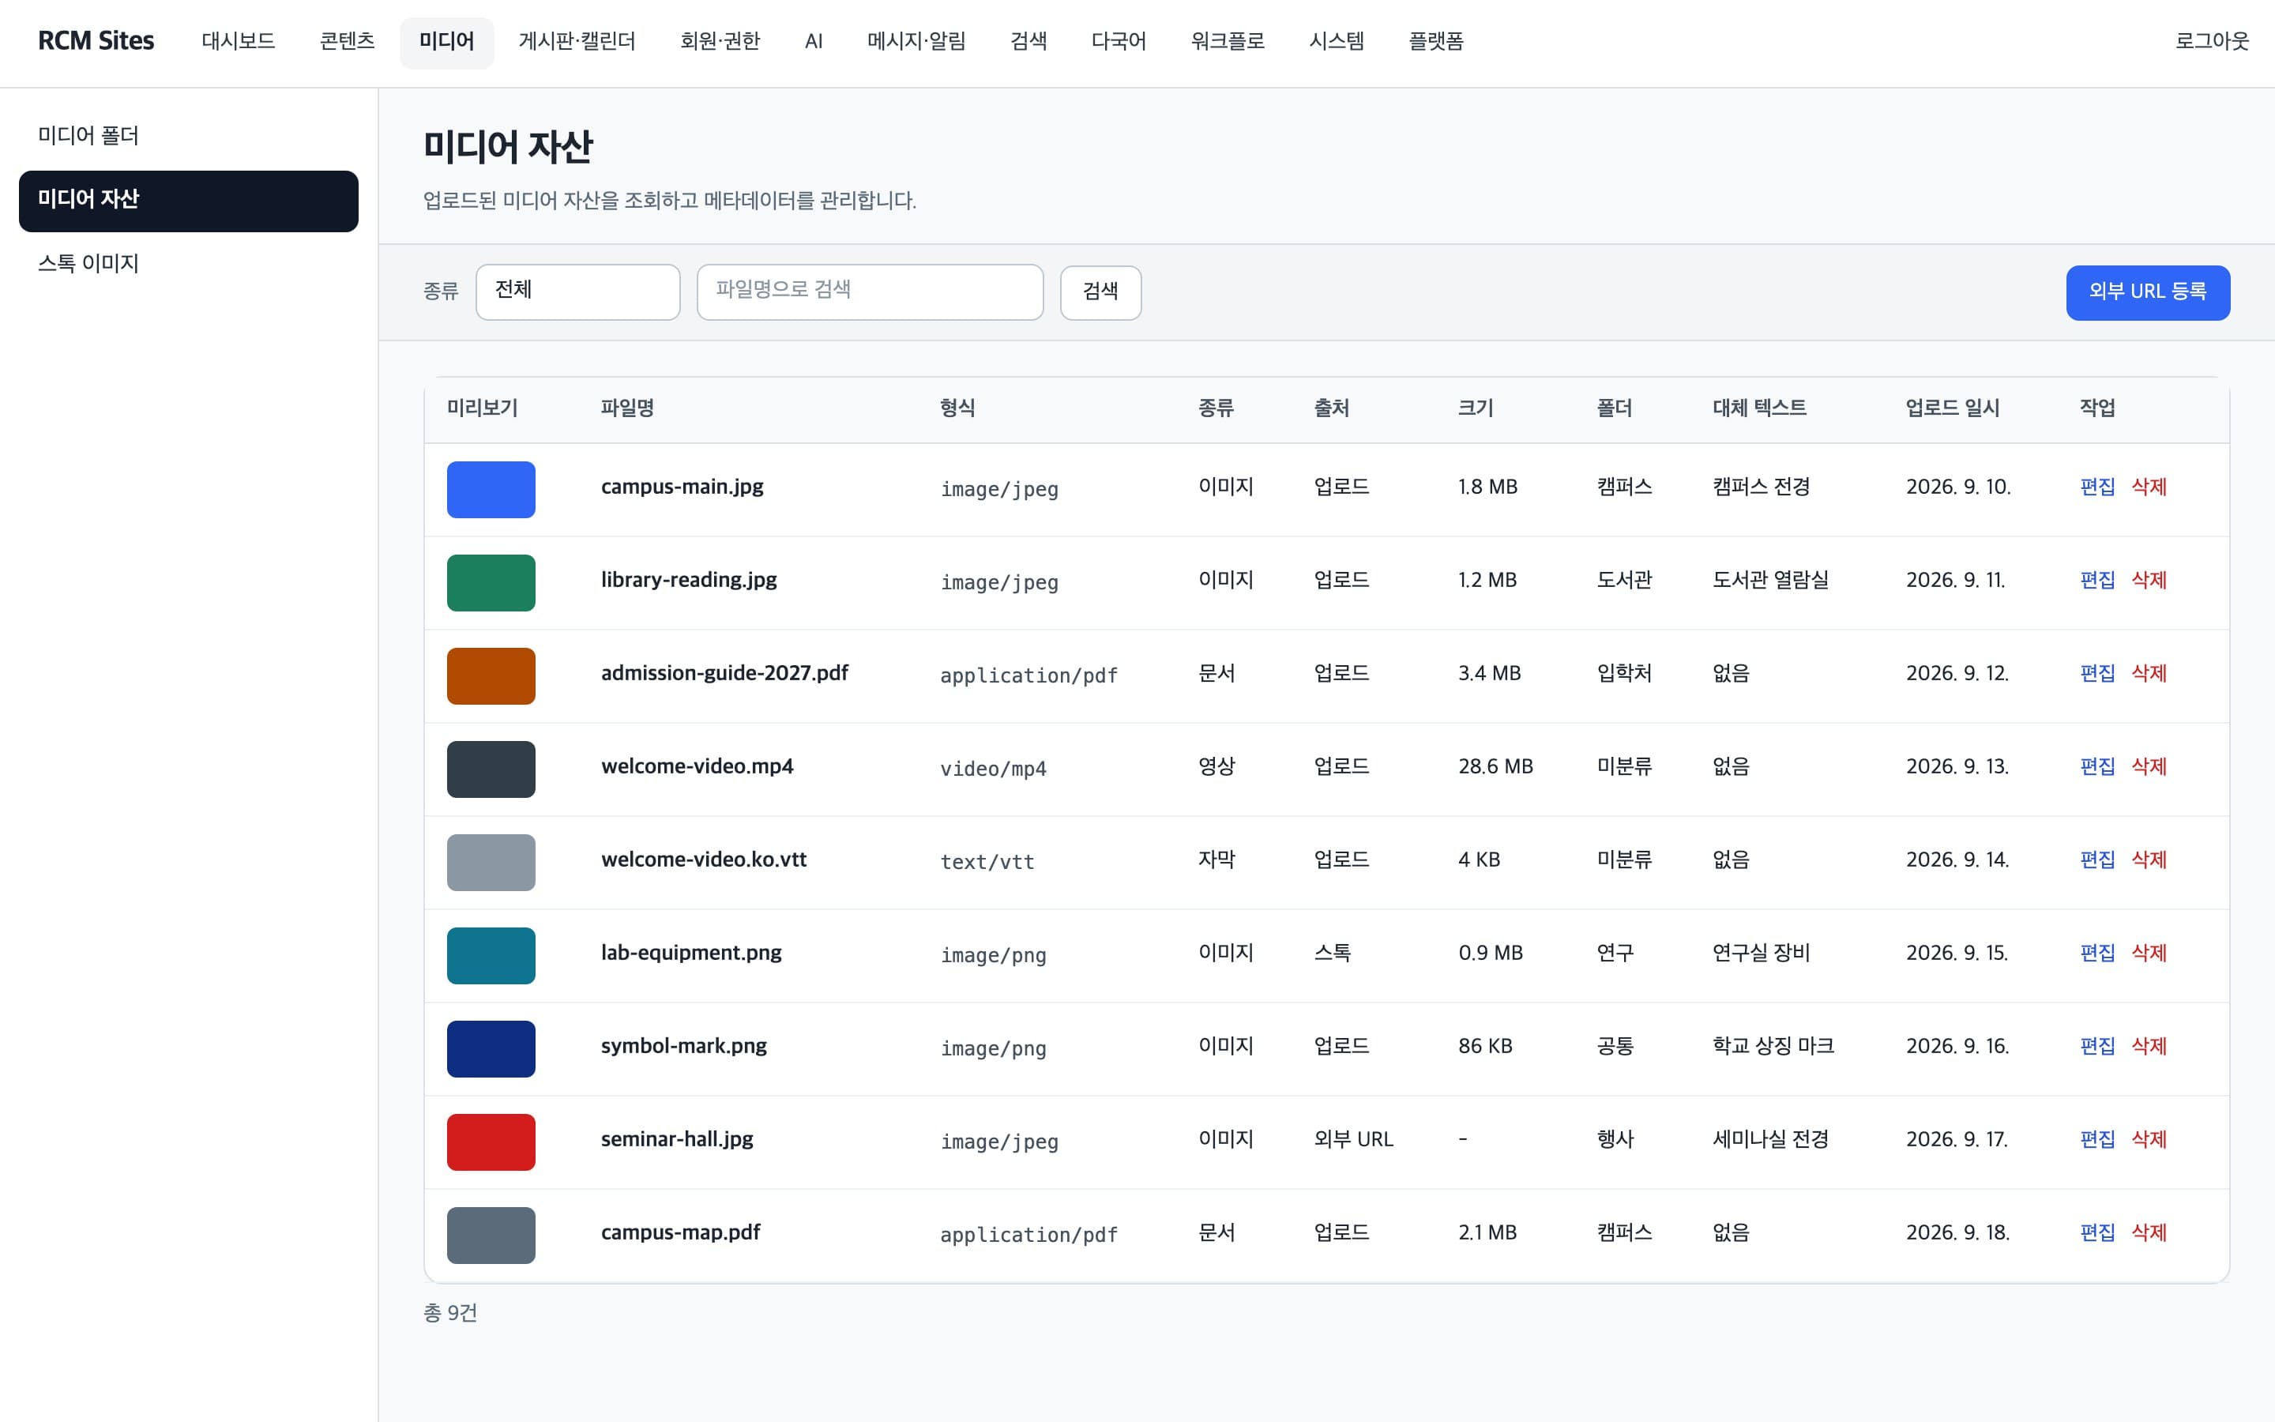Image resolution: width=2275 pixels, height=1422 pixels.
Task: Edit lab-equipment.png via 편집 link
Action: click(2097, 953)
